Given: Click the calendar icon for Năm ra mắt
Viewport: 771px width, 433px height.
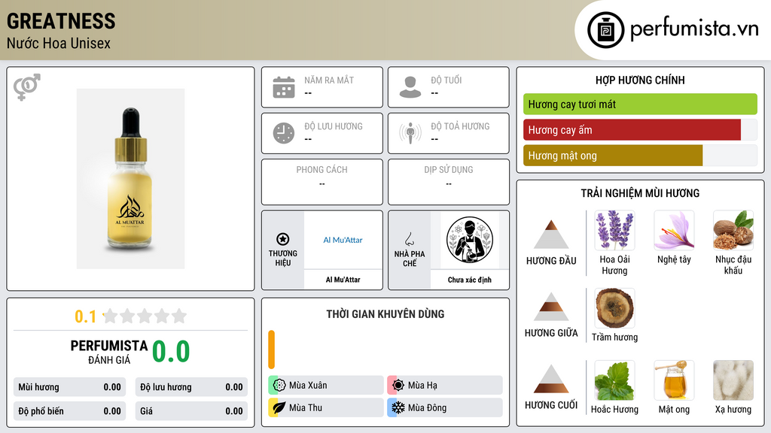Looking at the screenshot, I should 284,87.
